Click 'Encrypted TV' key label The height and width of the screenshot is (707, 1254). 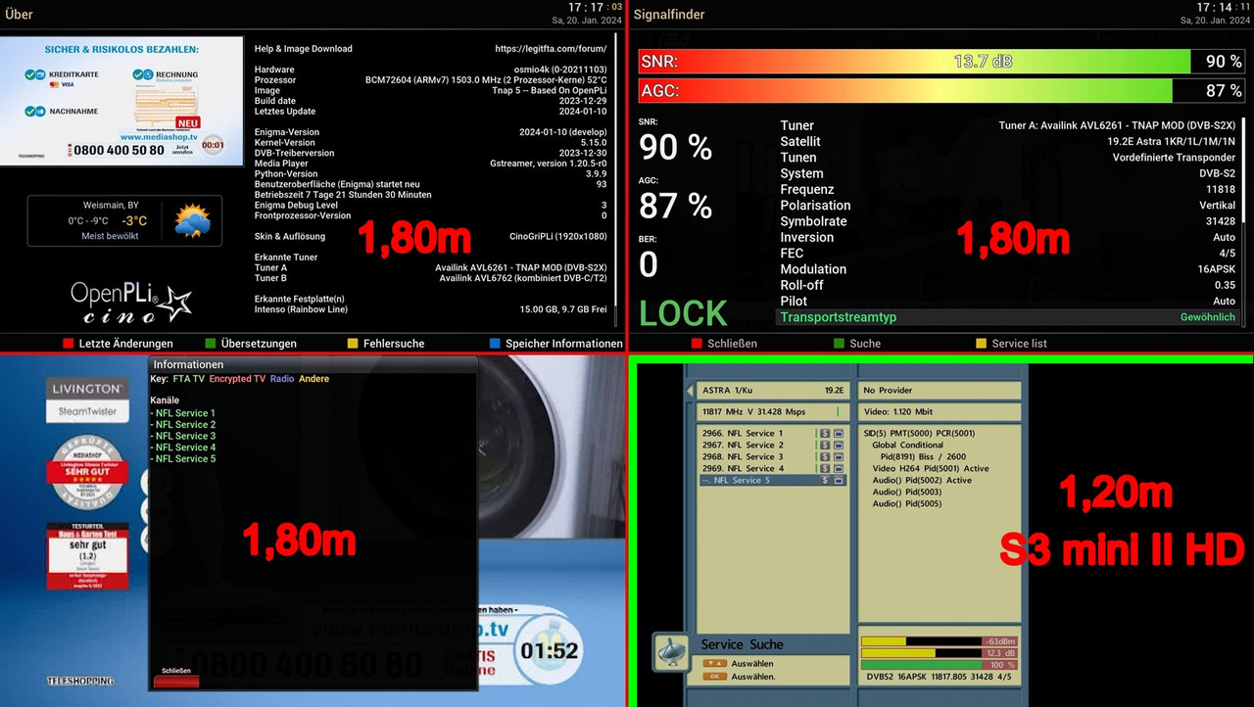[x=237, y=379]
